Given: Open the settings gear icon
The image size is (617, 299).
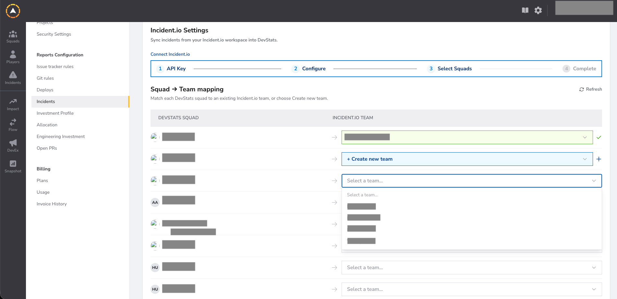Looking at the screenshot, I should click(538, 10).
